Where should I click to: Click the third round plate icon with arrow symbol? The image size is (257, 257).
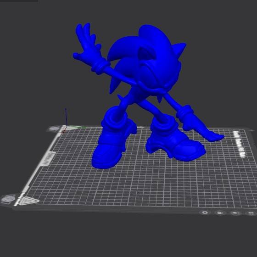pyautogui.click(x=235, y=213)
